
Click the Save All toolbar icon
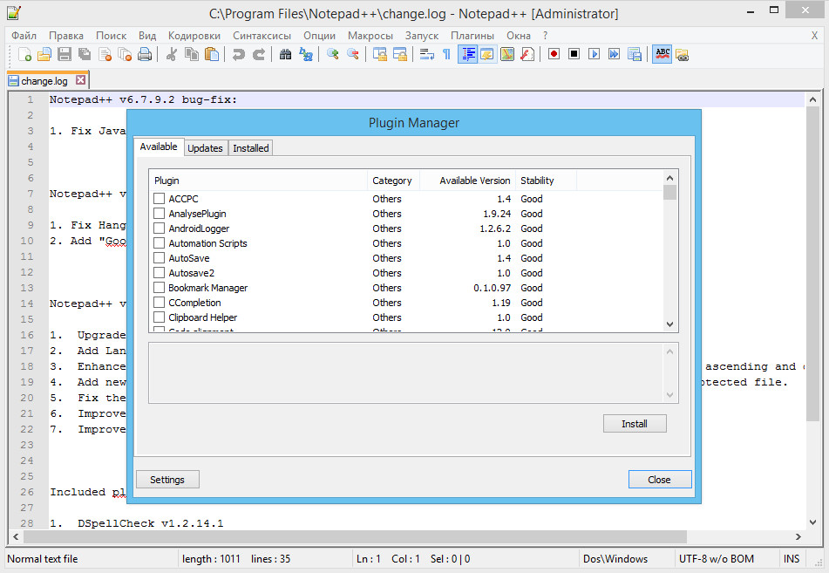pos(85,54)
